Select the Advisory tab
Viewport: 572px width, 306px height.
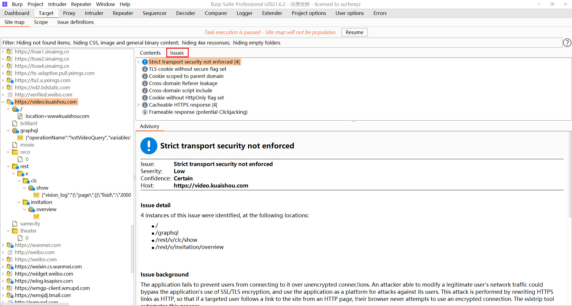click(150, 126)
